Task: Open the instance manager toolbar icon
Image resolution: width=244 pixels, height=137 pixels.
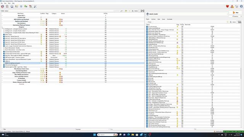Action: [x=3, y=6]
